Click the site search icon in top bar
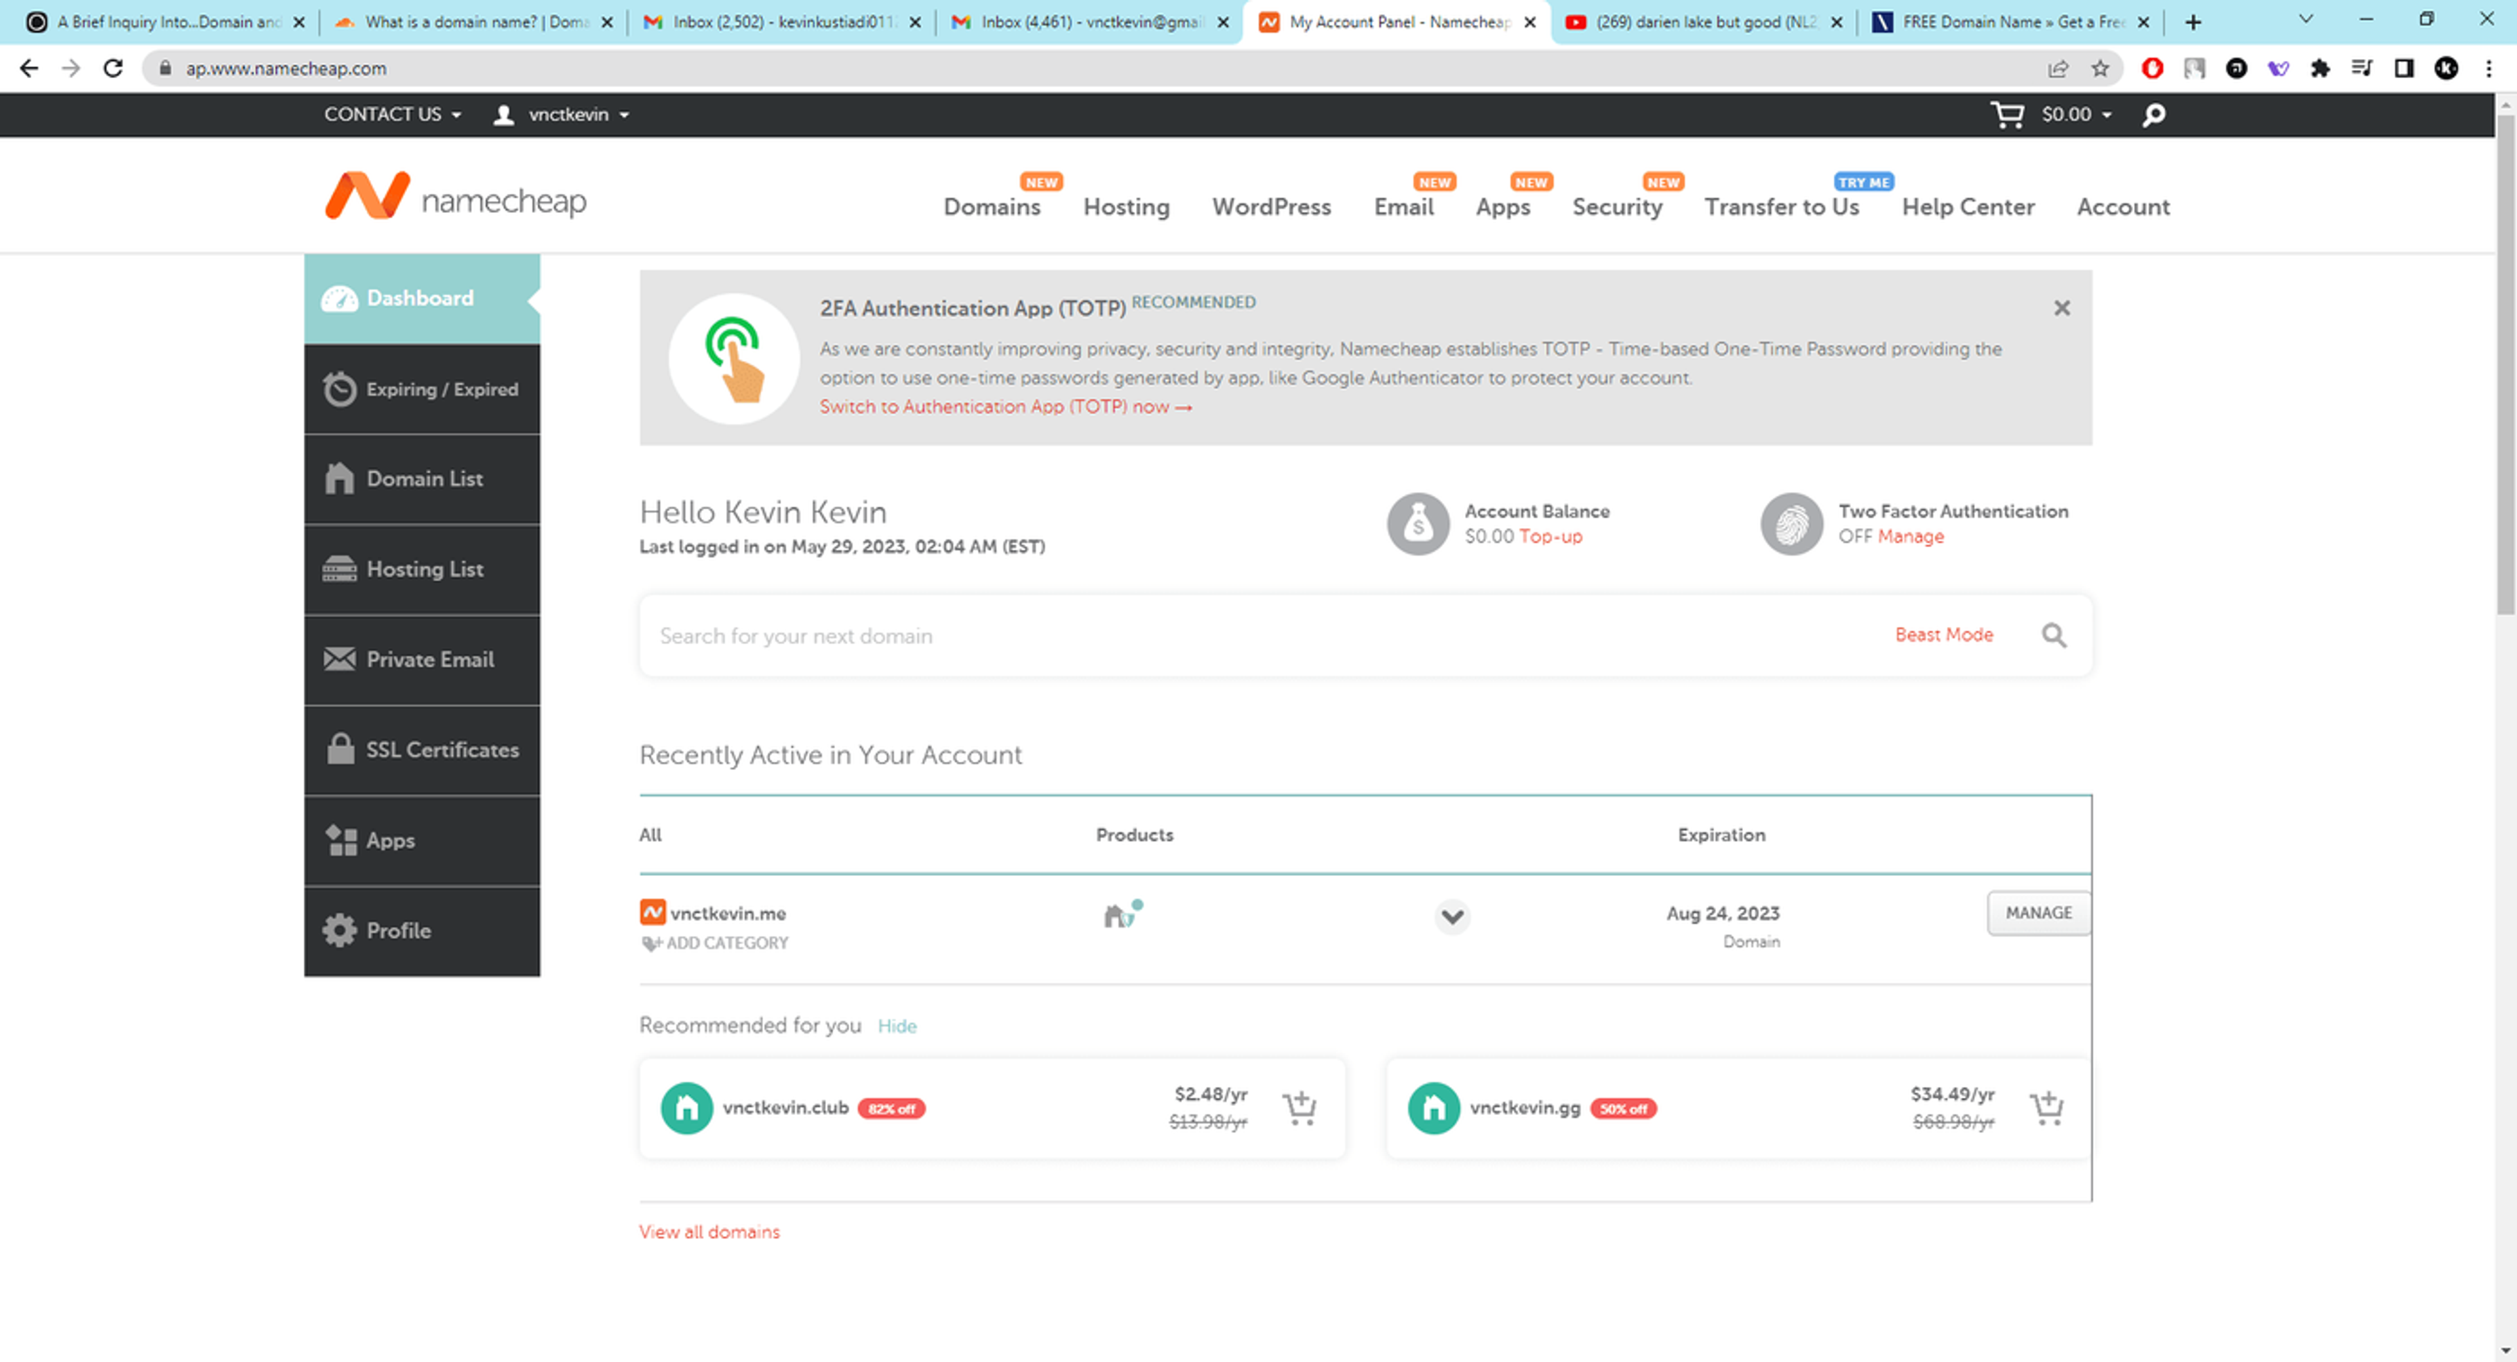The width and height of the screenshot is (2517, 1362). tap(2153, 114)
